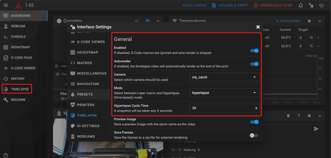
Task: Click the snowflake icon on Cooldown
Action: pyautogui.click(x=277, y=21)
